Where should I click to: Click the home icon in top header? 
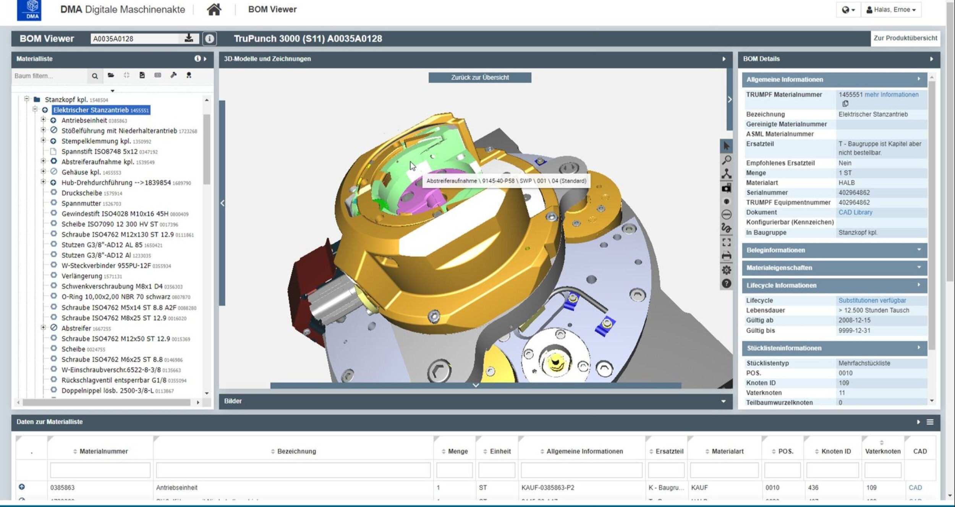214,10
